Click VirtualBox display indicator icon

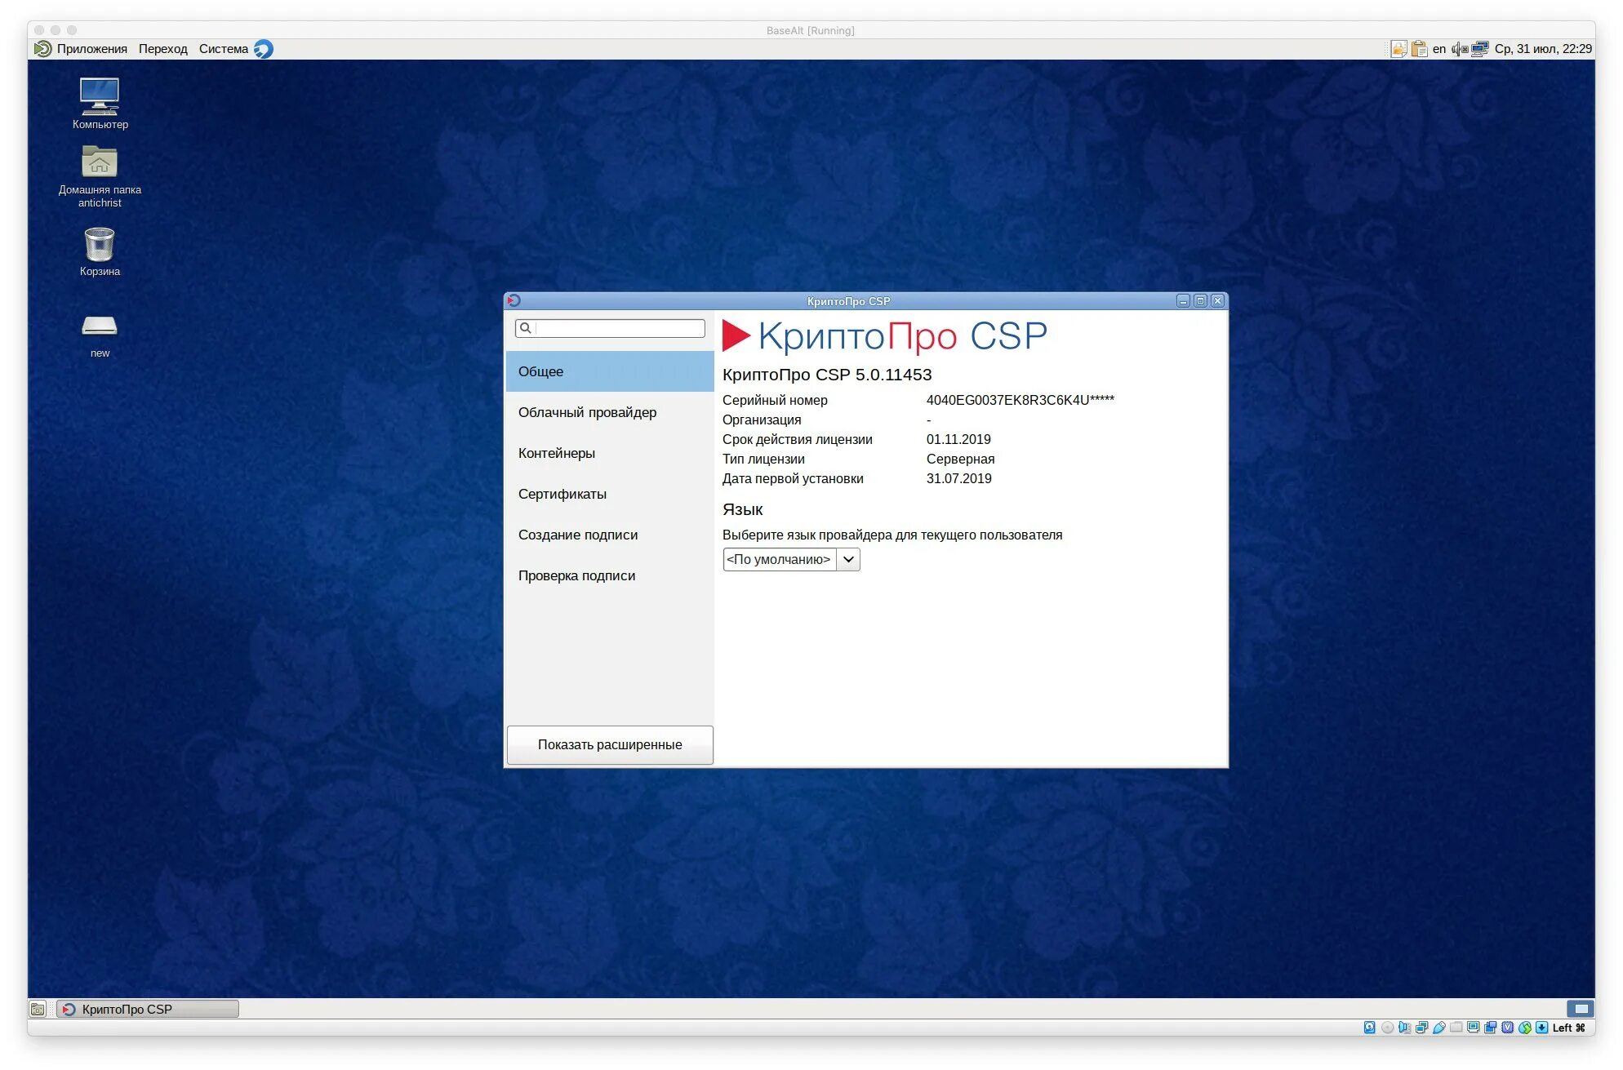click(1473, 1027)
